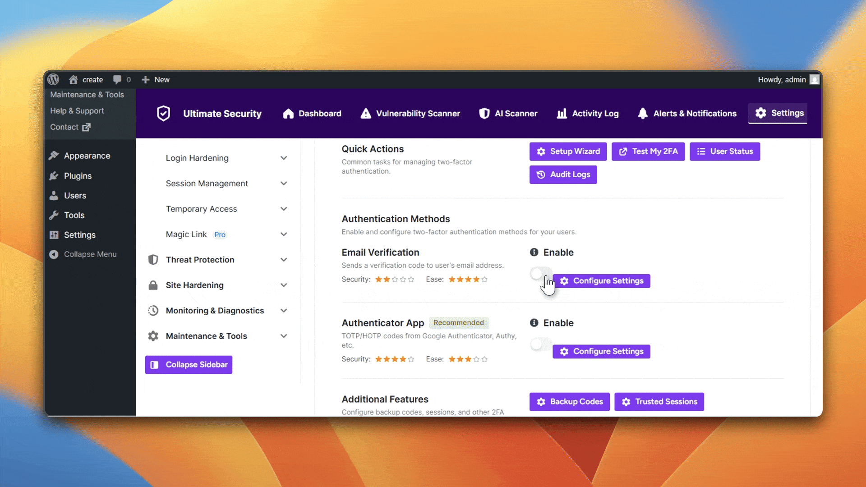Click the Tools wrench icon
This screenshot has width=866, height=487.
pyautogui.click(x=54, y=215)
